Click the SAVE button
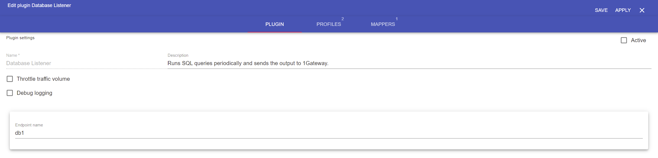The image size is (658, 158). (601, 10)
